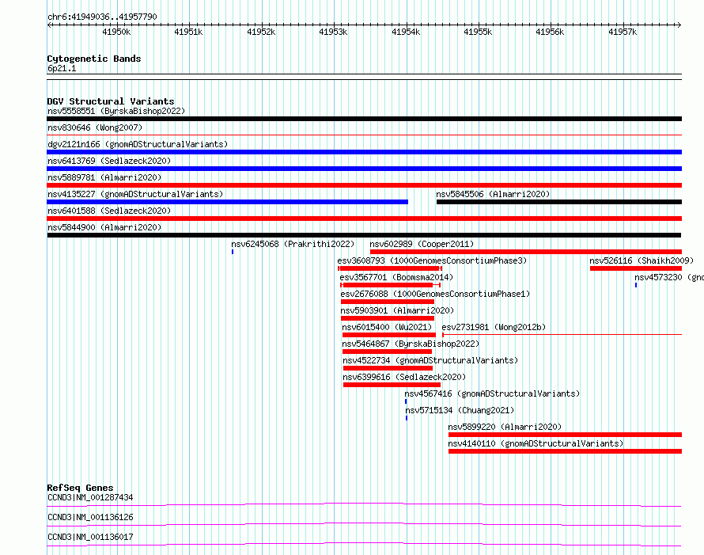Open nsv4567416 gnomADStructuralVariants label
Screen dimensions: 704x555
click(492, 393)
